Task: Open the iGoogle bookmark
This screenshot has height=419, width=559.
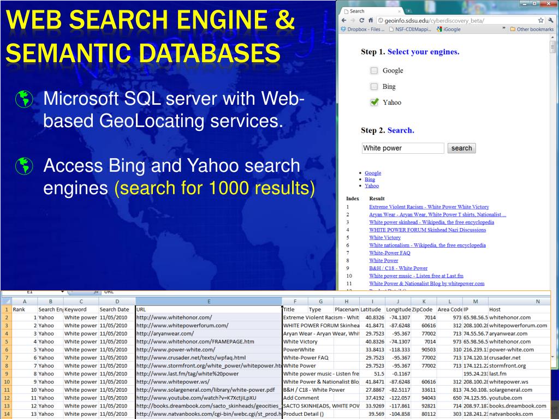Action: coord(449,29)
